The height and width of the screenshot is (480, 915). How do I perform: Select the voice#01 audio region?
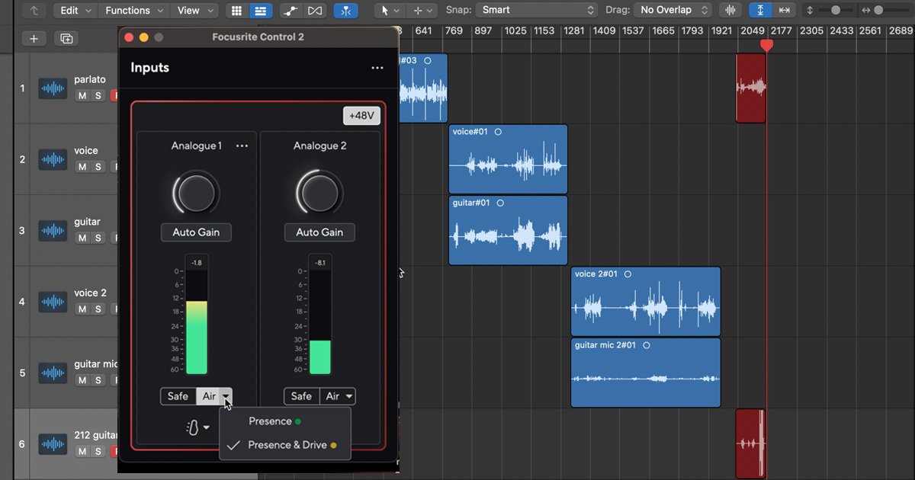click(509, 159)
